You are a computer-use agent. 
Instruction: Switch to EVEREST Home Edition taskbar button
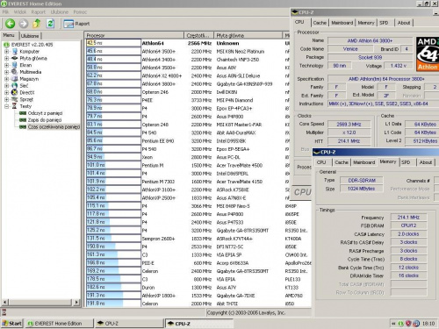tap(60, 324)
